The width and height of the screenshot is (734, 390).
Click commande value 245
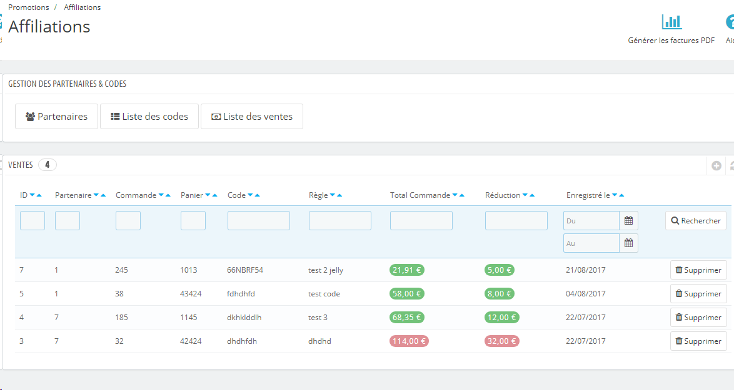[x=121, y=270]
